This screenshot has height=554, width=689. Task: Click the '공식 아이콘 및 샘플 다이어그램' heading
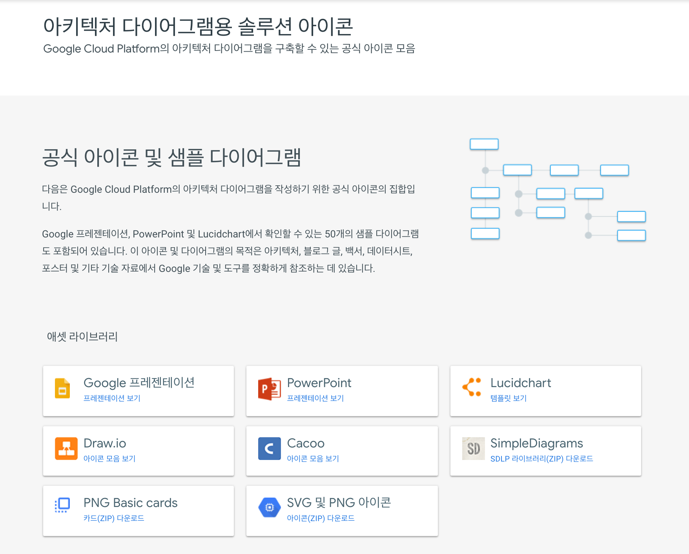(x=171, y=158)
